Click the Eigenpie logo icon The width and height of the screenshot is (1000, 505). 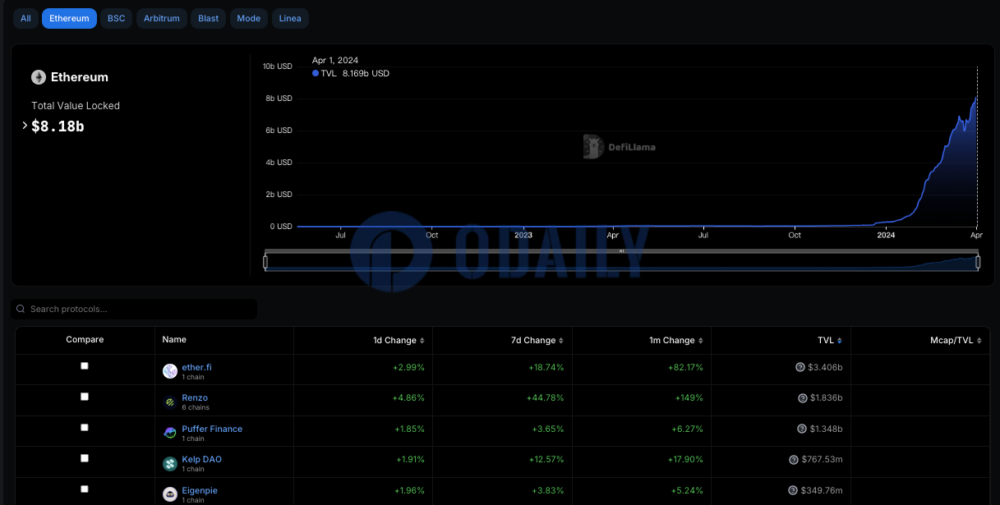(170, 494)
